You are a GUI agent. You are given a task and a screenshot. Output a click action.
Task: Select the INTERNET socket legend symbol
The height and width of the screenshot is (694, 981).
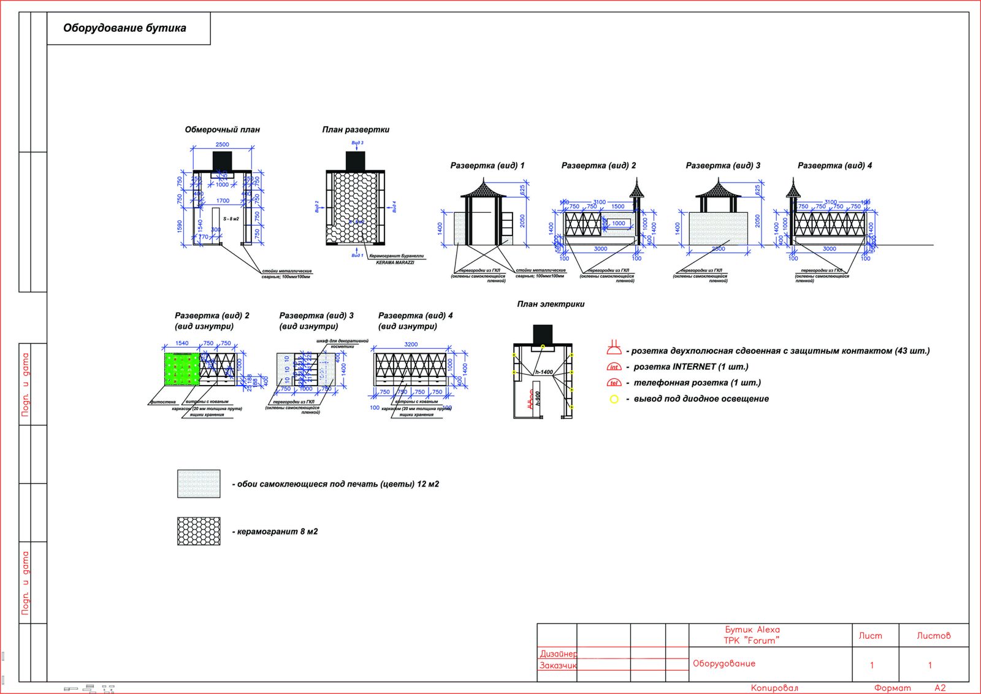tap(614, 367)
